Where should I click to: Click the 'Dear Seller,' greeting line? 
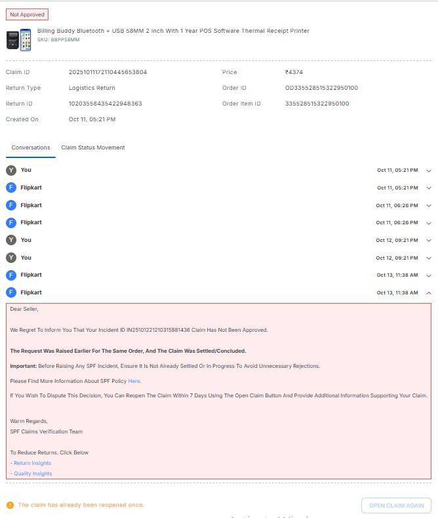coord(24,309)
